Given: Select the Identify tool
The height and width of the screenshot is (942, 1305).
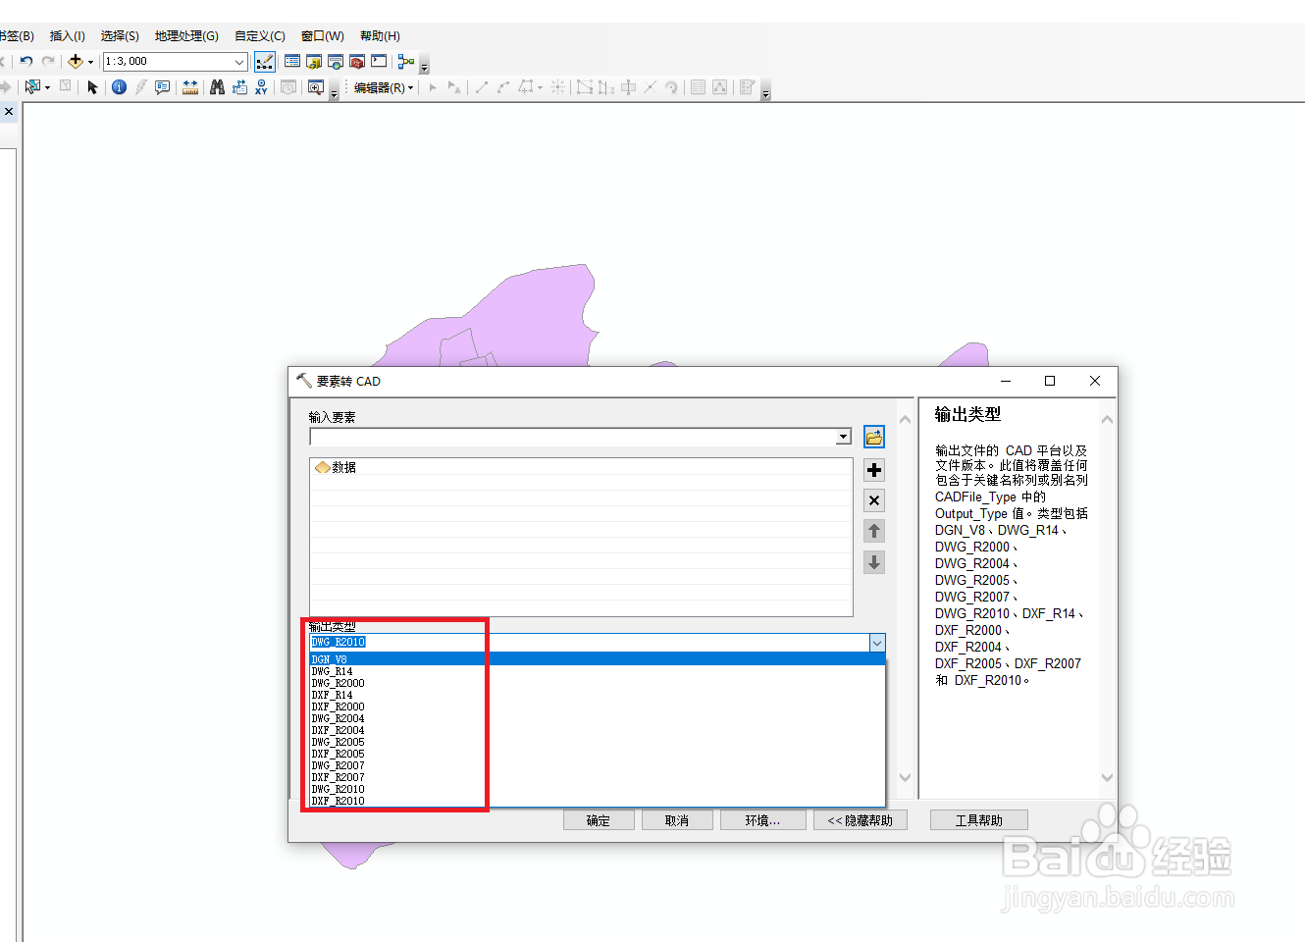Looking at the screenshot, I should tap(118, 86).
